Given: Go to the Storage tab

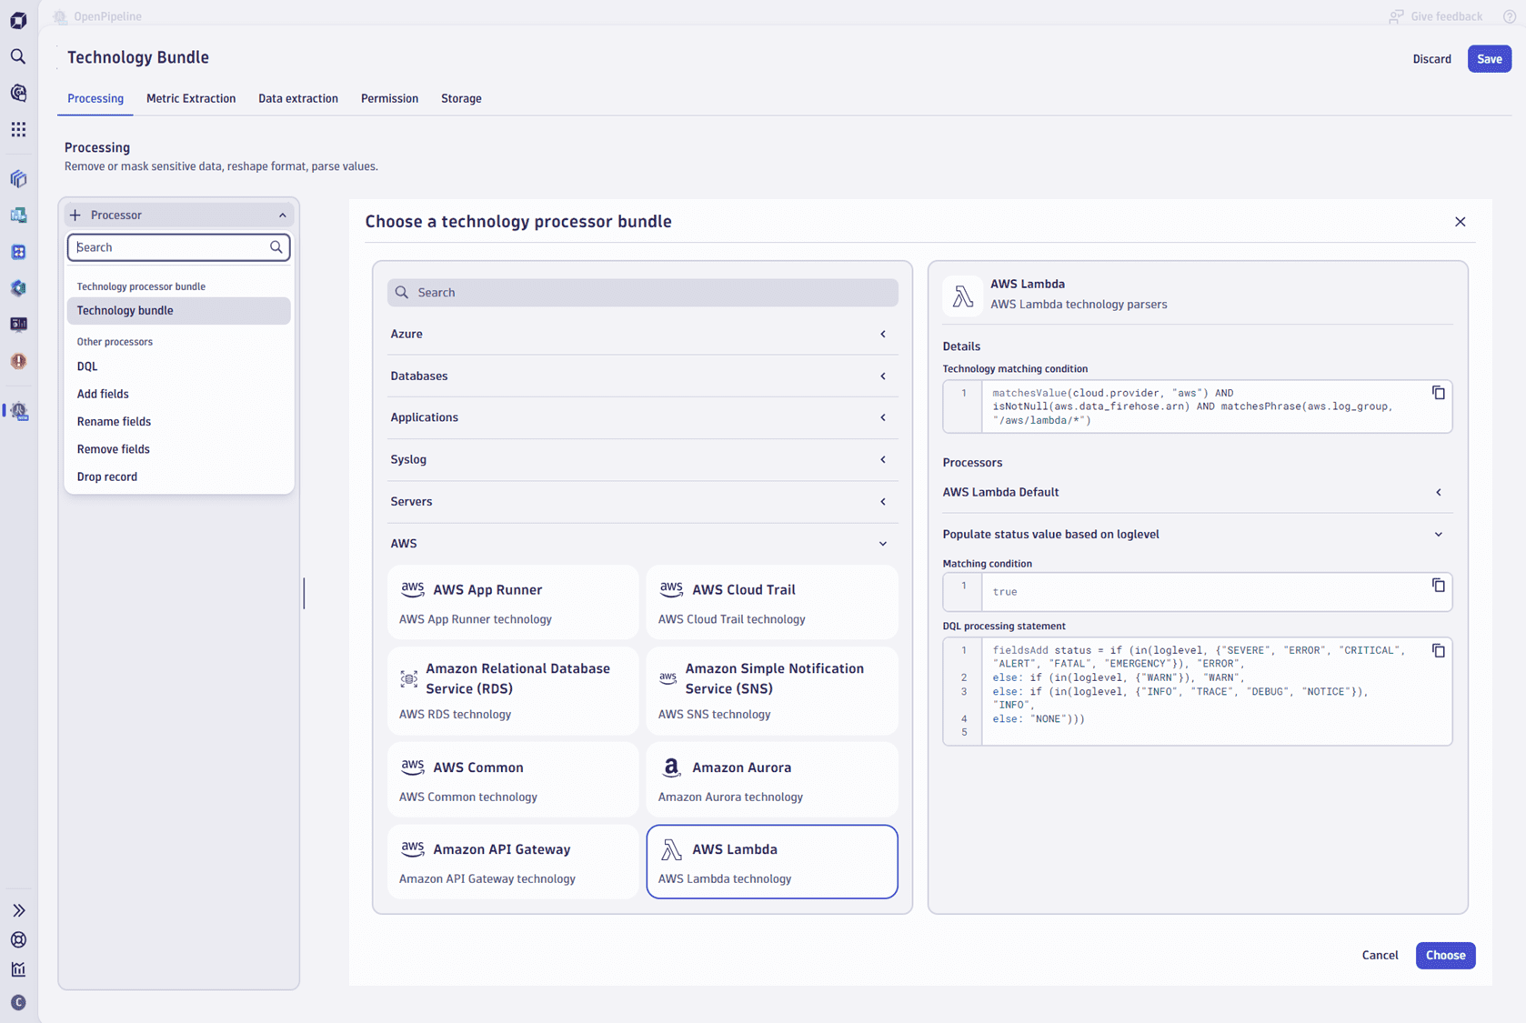Looking at the screenshot, I should tap(461, 98).
